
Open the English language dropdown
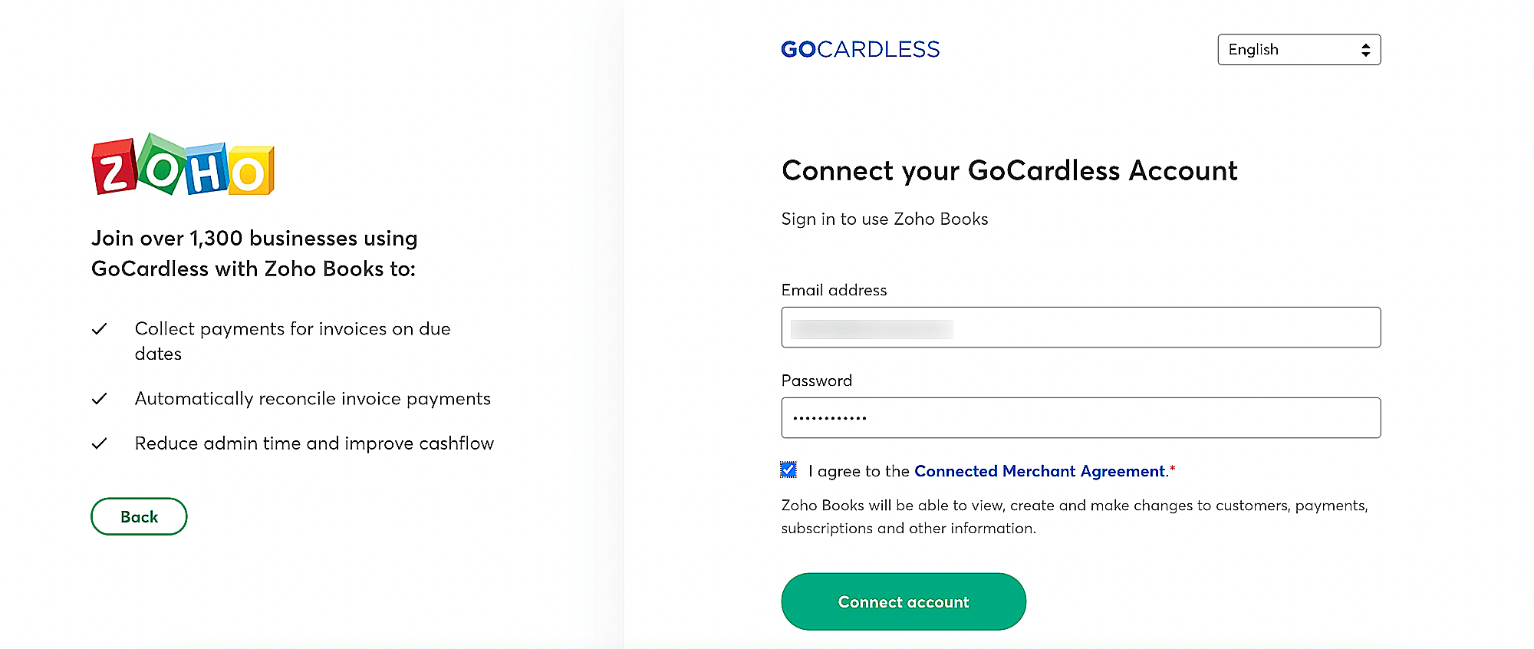[1298, 50]
